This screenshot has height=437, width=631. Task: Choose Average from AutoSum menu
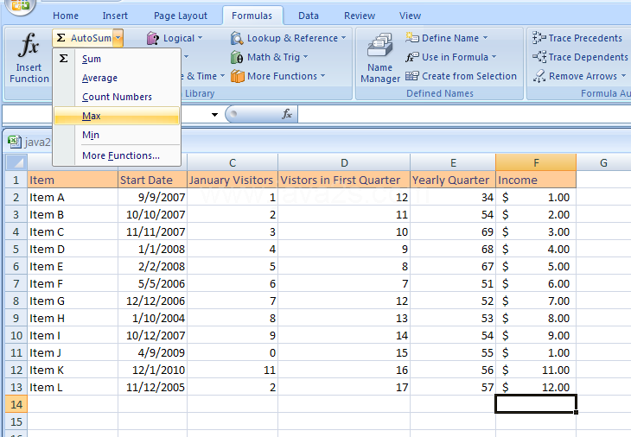[x=117, y=78]
